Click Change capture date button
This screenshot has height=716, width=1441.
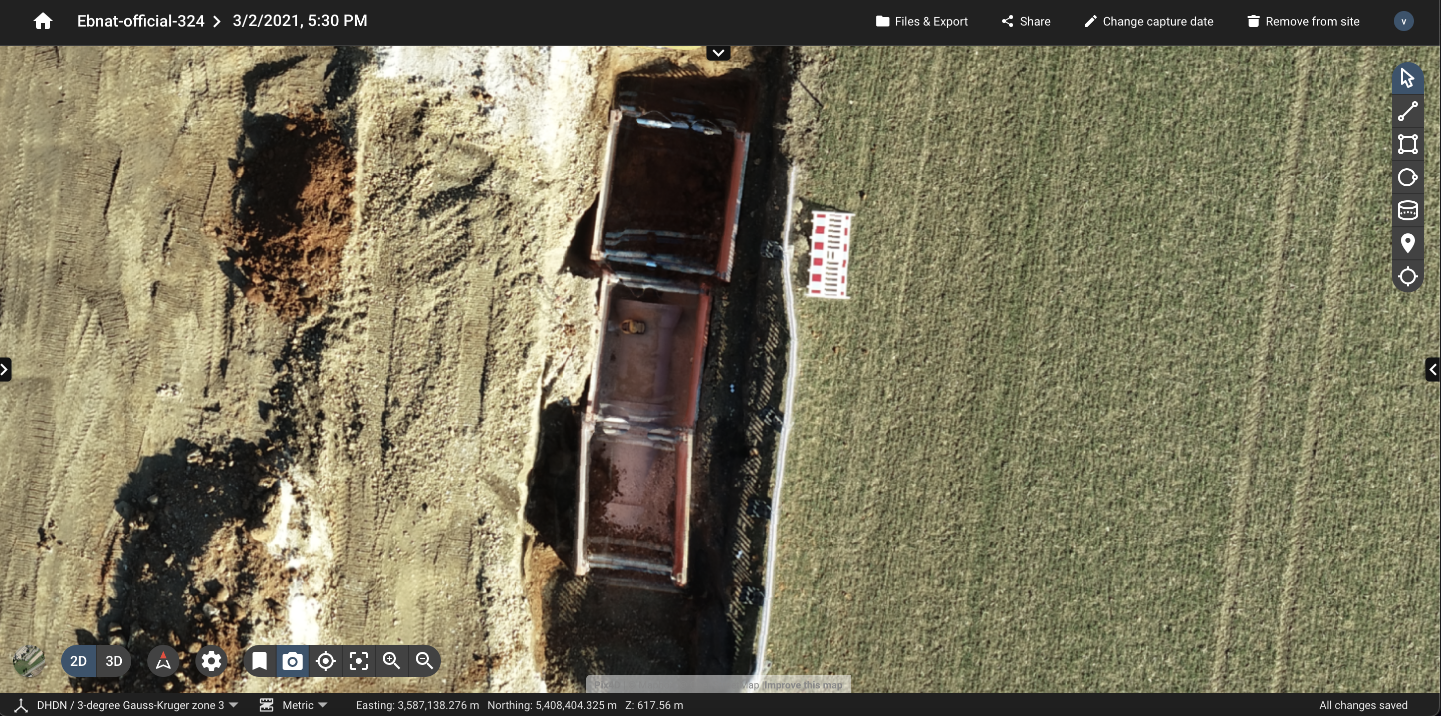pyautogui.click(x=1148, y=21)
